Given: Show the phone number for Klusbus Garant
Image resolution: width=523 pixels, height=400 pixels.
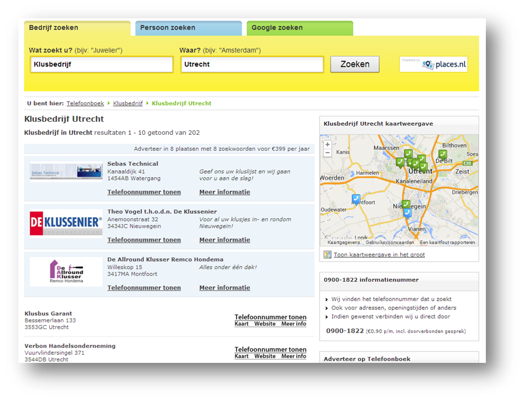Looking at the screenshot, I should tap(270, 317).
